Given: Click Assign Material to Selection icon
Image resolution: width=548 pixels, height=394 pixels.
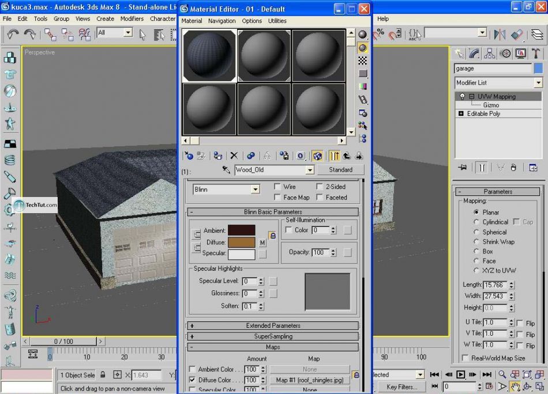Looking at the screenshot, I should tap(217, 156).
